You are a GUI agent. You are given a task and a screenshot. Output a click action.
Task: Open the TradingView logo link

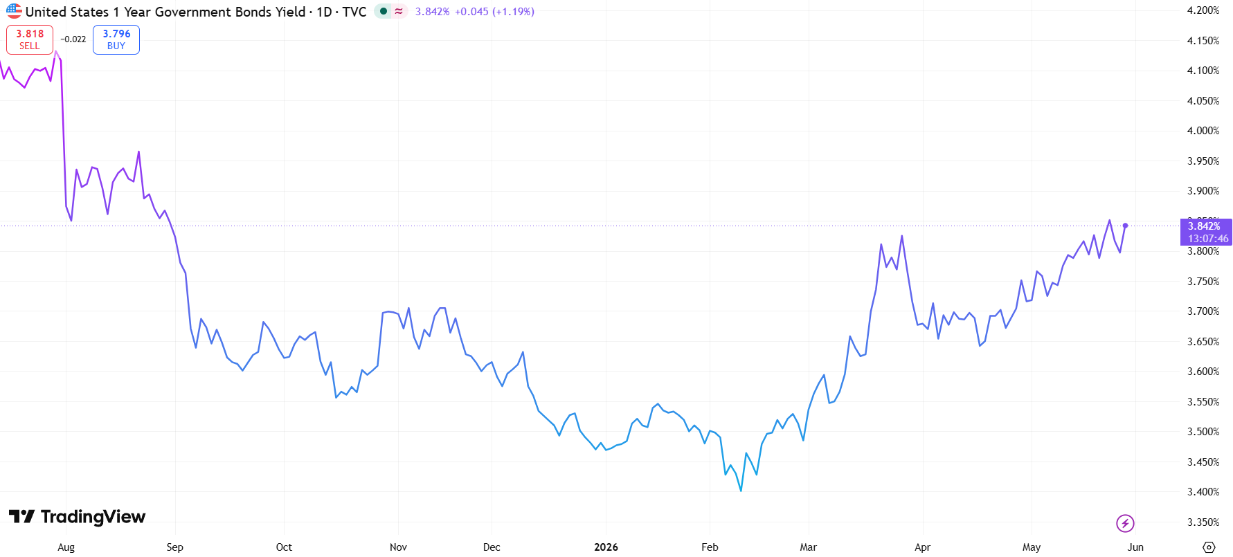[77, 517]
